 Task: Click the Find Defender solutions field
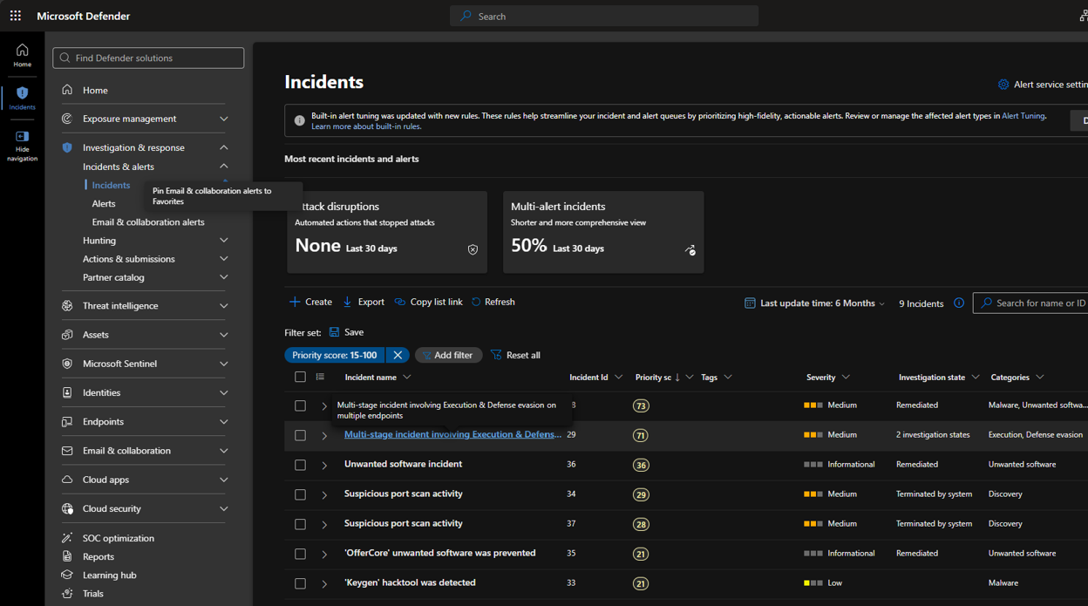tap(148, 58)
